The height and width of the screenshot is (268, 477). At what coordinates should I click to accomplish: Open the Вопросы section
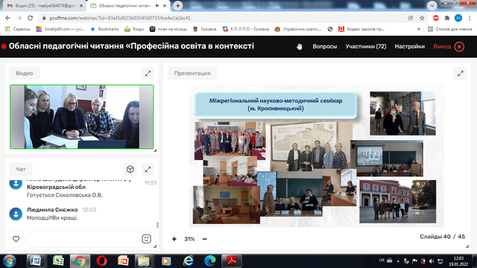tap(325, 46)
